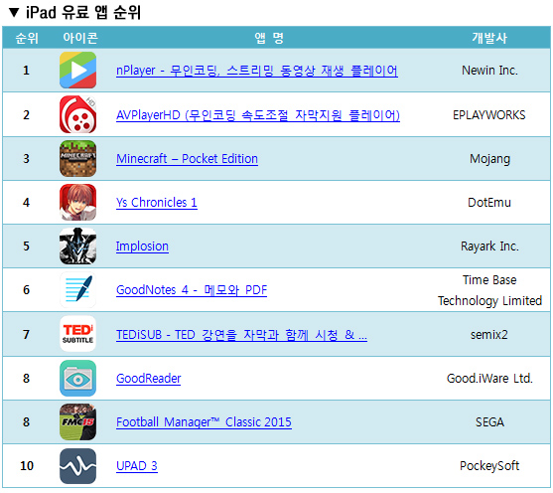
Task: Open the TEDiSUB link
Action: pos(241,335)
